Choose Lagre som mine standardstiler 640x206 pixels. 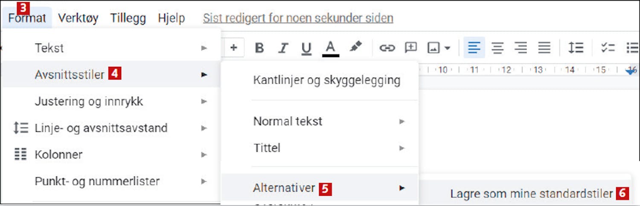click(x=531, y=194)
